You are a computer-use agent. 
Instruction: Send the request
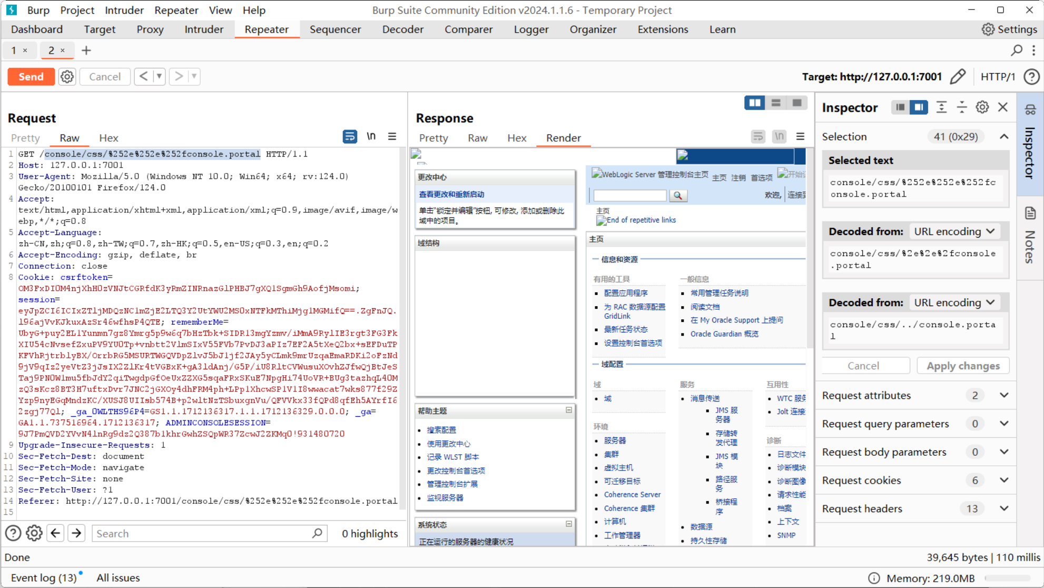pos(31,77)
